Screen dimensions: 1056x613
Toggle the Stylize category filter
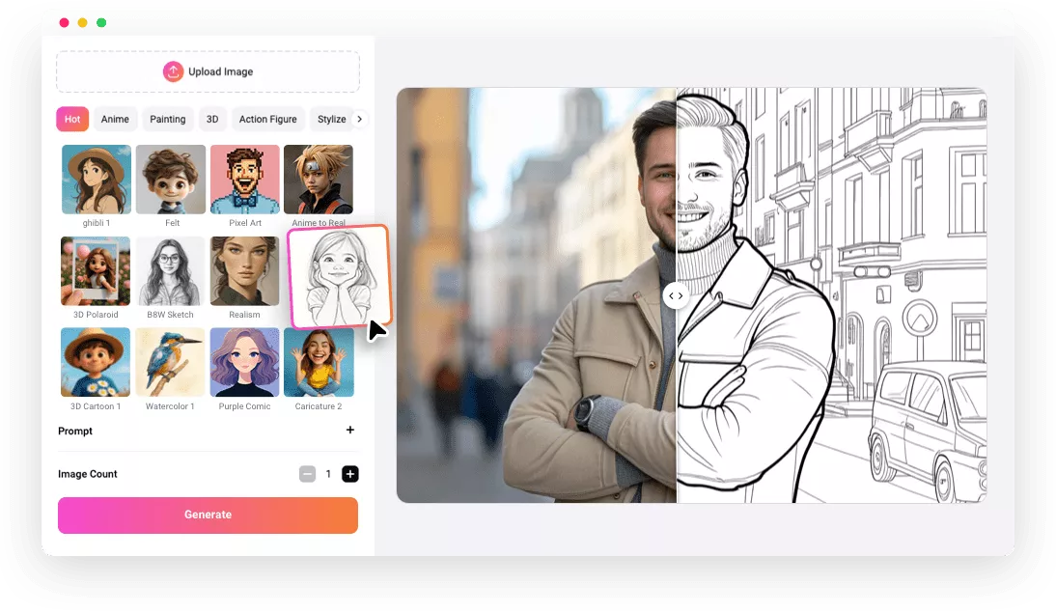point(330,119)
